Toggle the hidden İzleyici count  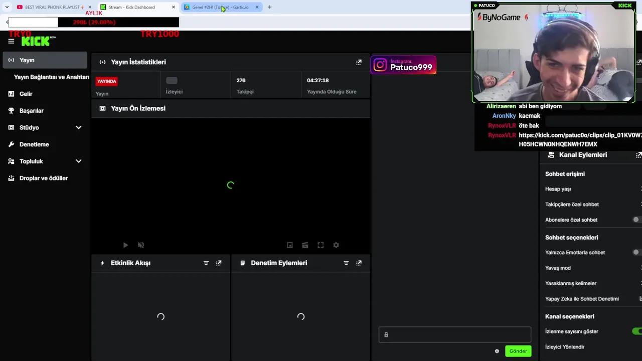[172, 80]
